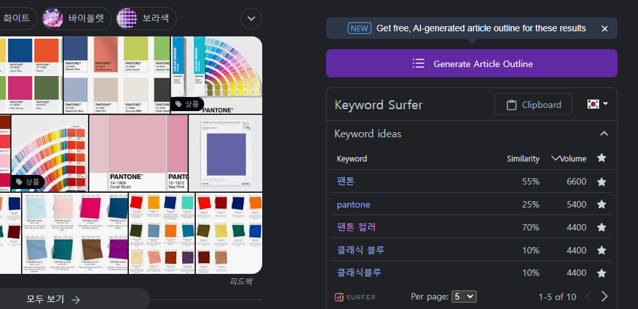Star the pantone keyword row

tap(602, 205)
